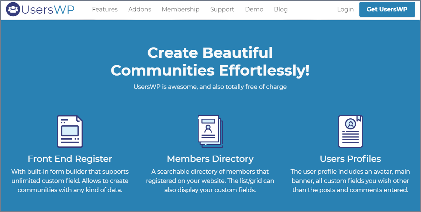Click the Users Profiles heading
Image resolution: width=421 pixels, height=212 pixels.
(351, 159)
